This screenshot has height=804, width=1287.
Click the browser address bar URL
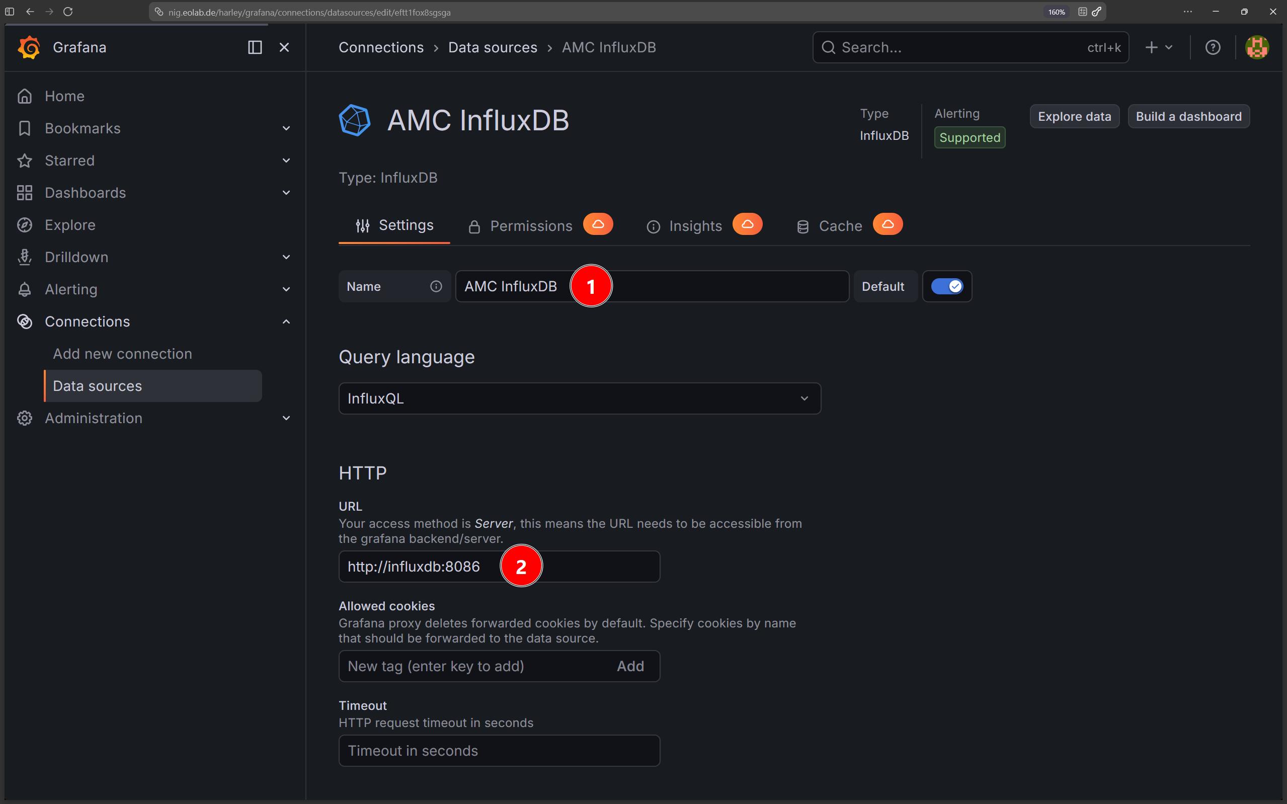[309, 12]
